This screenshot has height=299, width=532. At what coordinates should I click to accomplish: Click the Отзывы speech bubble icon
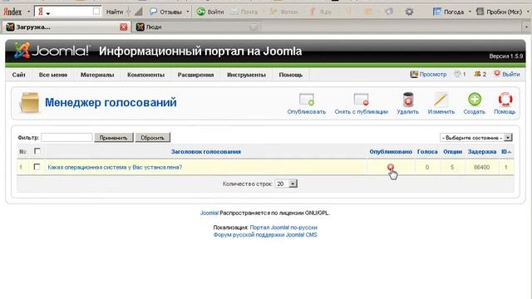click(153, 12)
